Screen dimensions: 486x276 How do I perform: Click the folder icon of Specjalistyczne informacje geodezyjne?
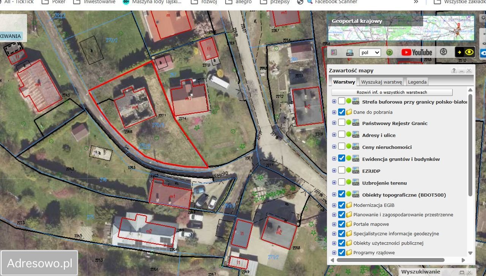tap(349, 233)
